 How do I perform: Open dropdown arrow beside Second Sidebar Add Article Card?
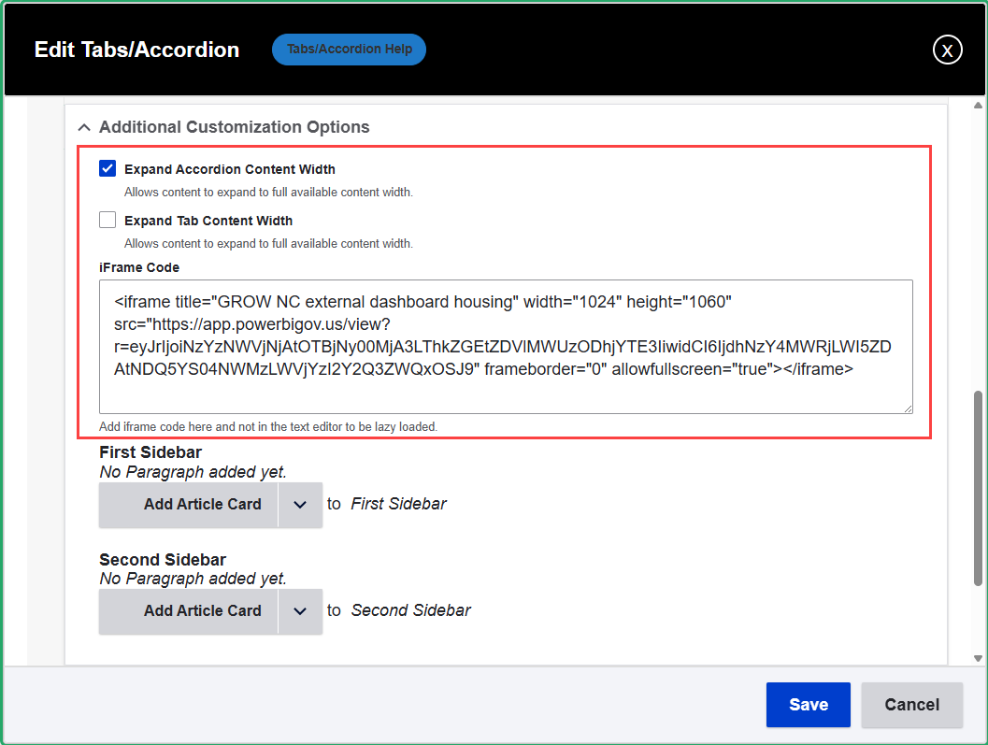tap(300, 610)
